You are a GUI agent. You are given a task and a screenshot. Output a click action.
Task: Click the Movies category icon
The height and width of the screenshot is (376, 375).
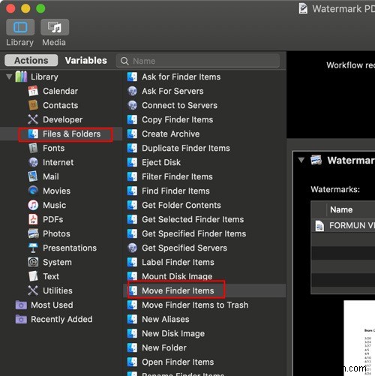pyautogui.click(x=33, y=191)
